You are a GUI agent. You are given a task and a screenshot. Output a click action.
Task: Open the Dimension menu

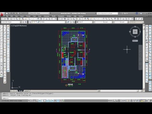point(47,16)
